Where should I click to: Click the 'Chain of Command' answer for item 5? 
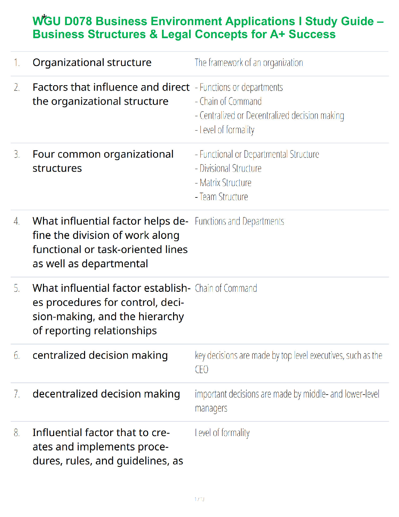point(226,289)
